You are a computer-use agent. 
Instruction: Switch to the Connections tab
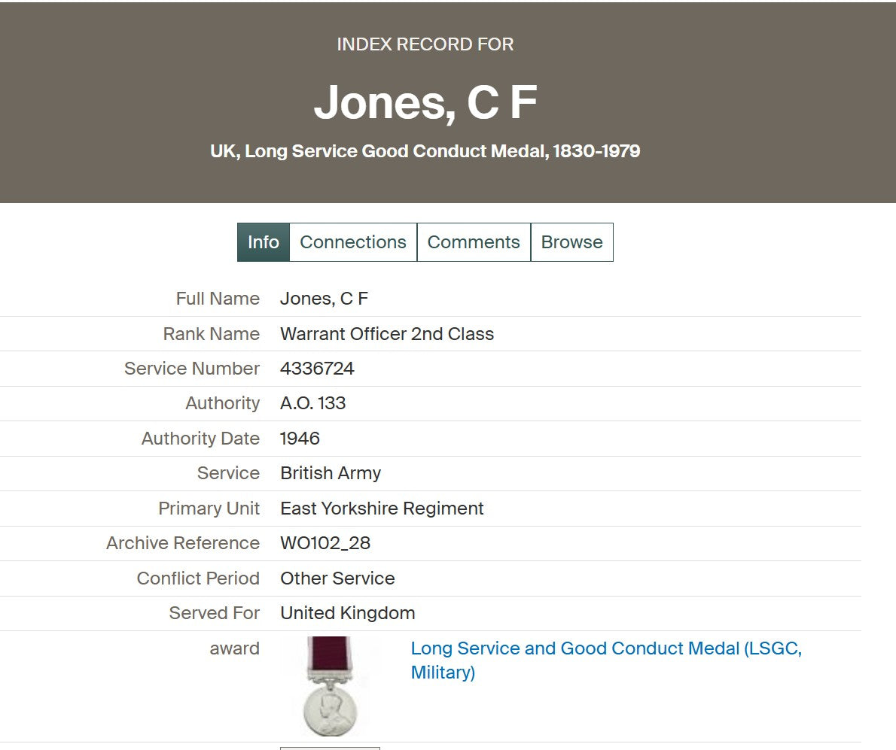coord(353,242)
